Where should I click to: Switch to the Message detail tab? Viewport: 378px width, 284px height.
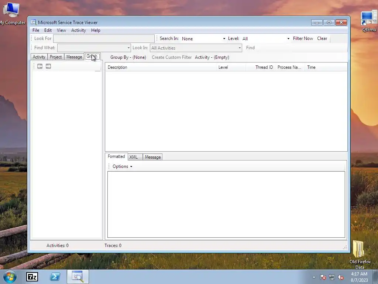click(x=152, y=157)
